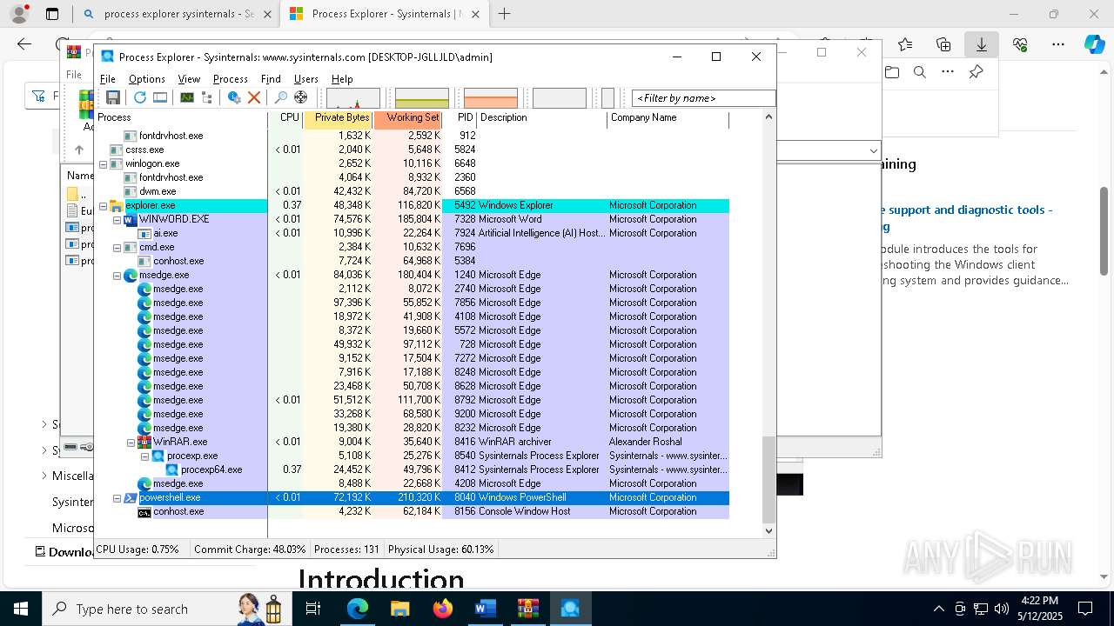Collapse the powershell.exe tree node
Screen dimensions: 1114x626
pos(117,497)
